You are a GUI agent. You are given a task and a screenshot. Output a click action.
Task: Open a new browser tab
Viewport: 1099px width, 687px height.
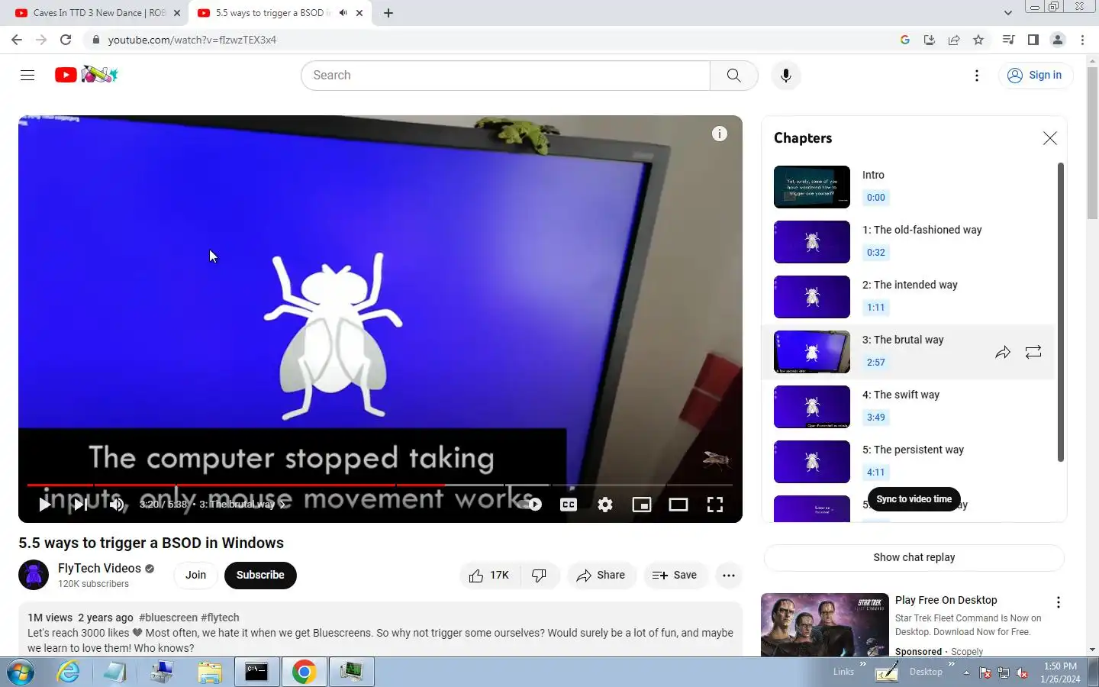coord(388,13)
